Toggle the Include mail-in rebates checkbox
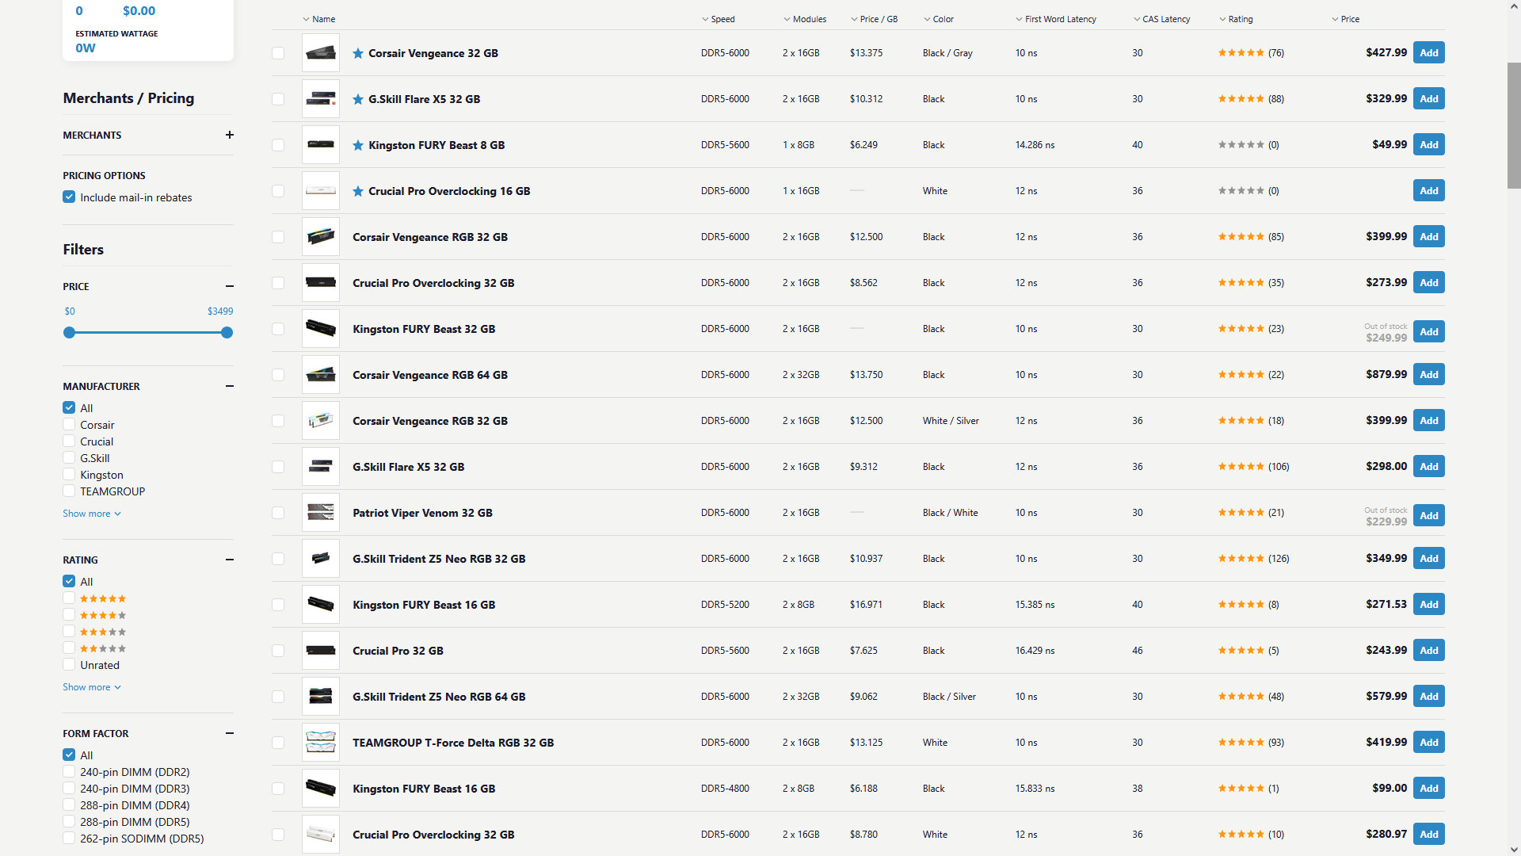This screenshot has width=1521, height=856. coord(70,197)
